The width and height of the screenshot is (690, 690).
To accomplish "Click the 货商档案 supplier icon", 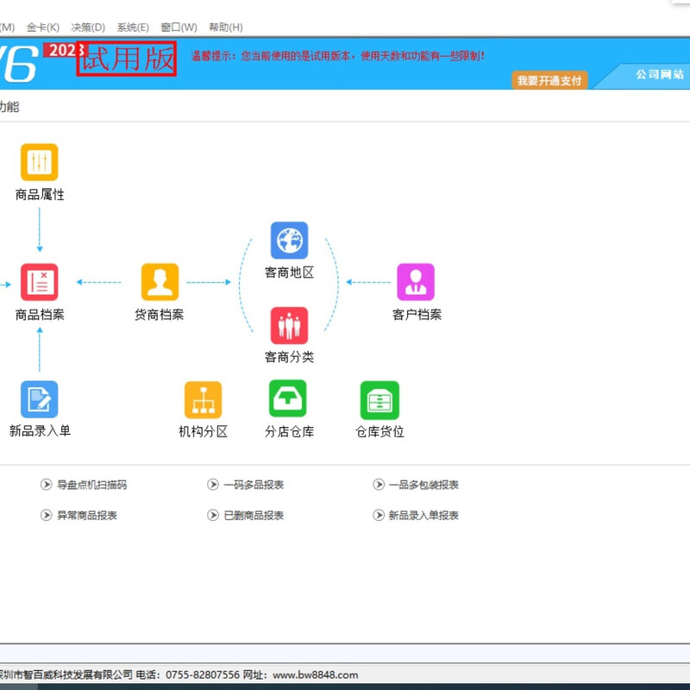I will point(160,282).
